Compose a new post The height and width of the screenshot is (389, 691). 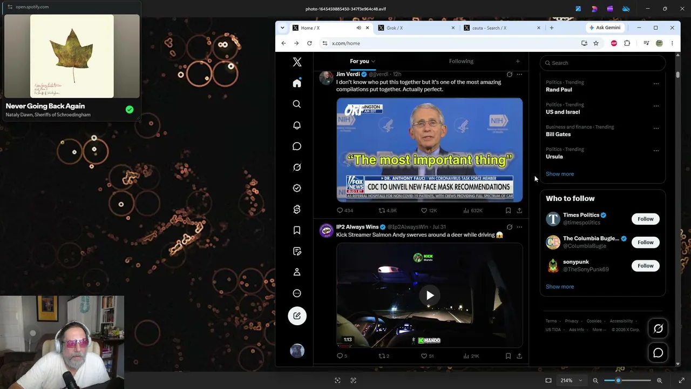tap(297, 316)
